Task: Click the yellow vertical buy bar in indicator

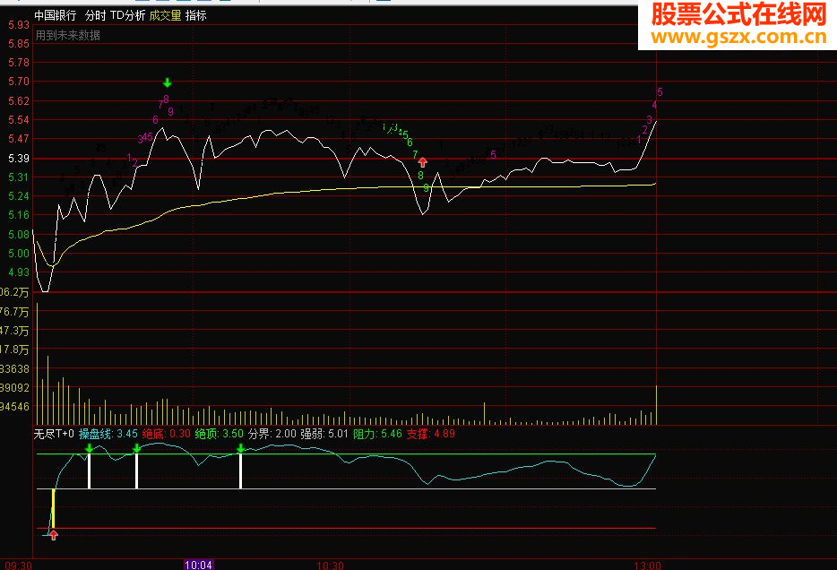Action: point(54,509)
